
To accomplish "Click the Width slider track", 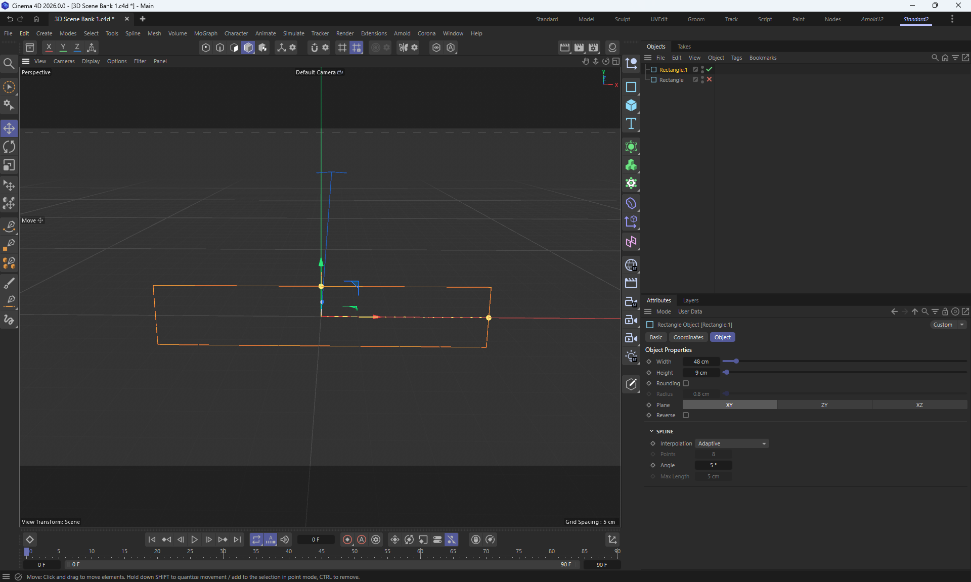I will click(845, 361).
